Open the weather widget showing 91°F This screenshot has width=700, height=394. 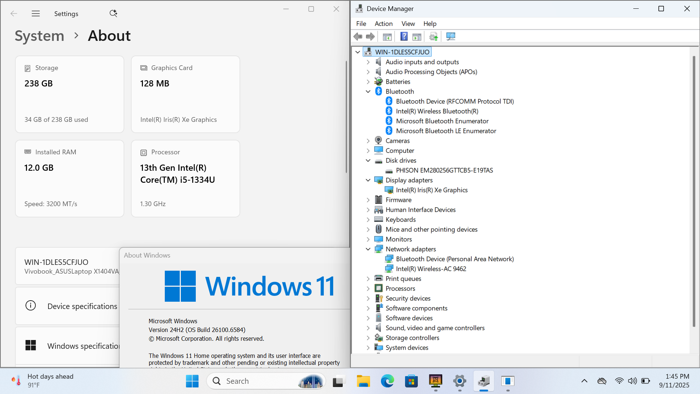point(43,381)
